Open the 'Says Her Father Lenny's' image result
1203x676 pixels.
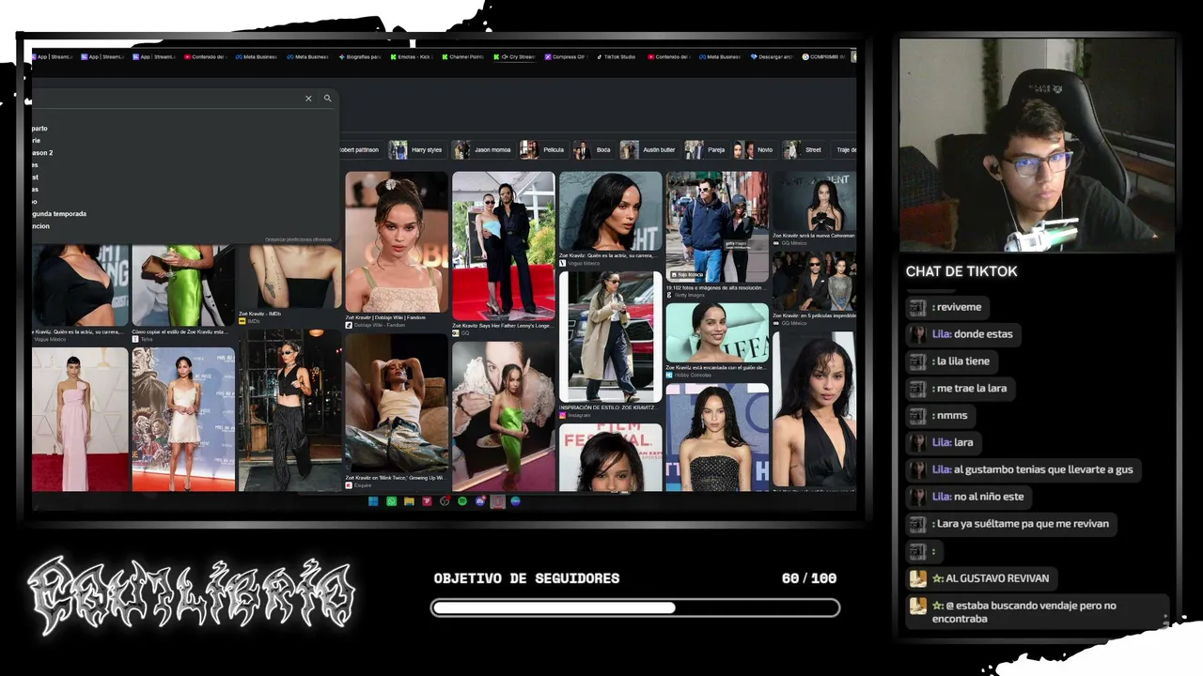[503, 246]
